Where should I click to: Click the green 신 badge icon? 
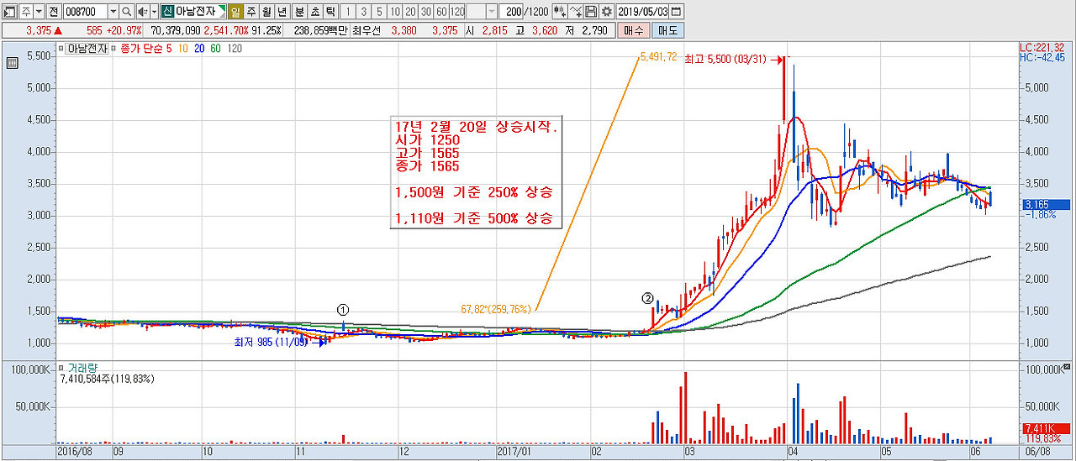pos(167,12)
